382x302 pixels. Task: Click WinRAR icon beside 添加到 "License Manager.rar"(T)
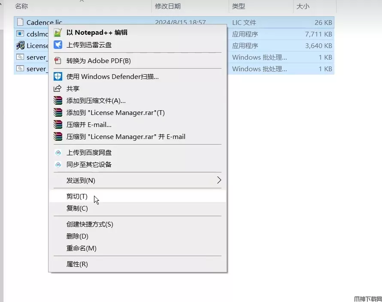[58, 112]
